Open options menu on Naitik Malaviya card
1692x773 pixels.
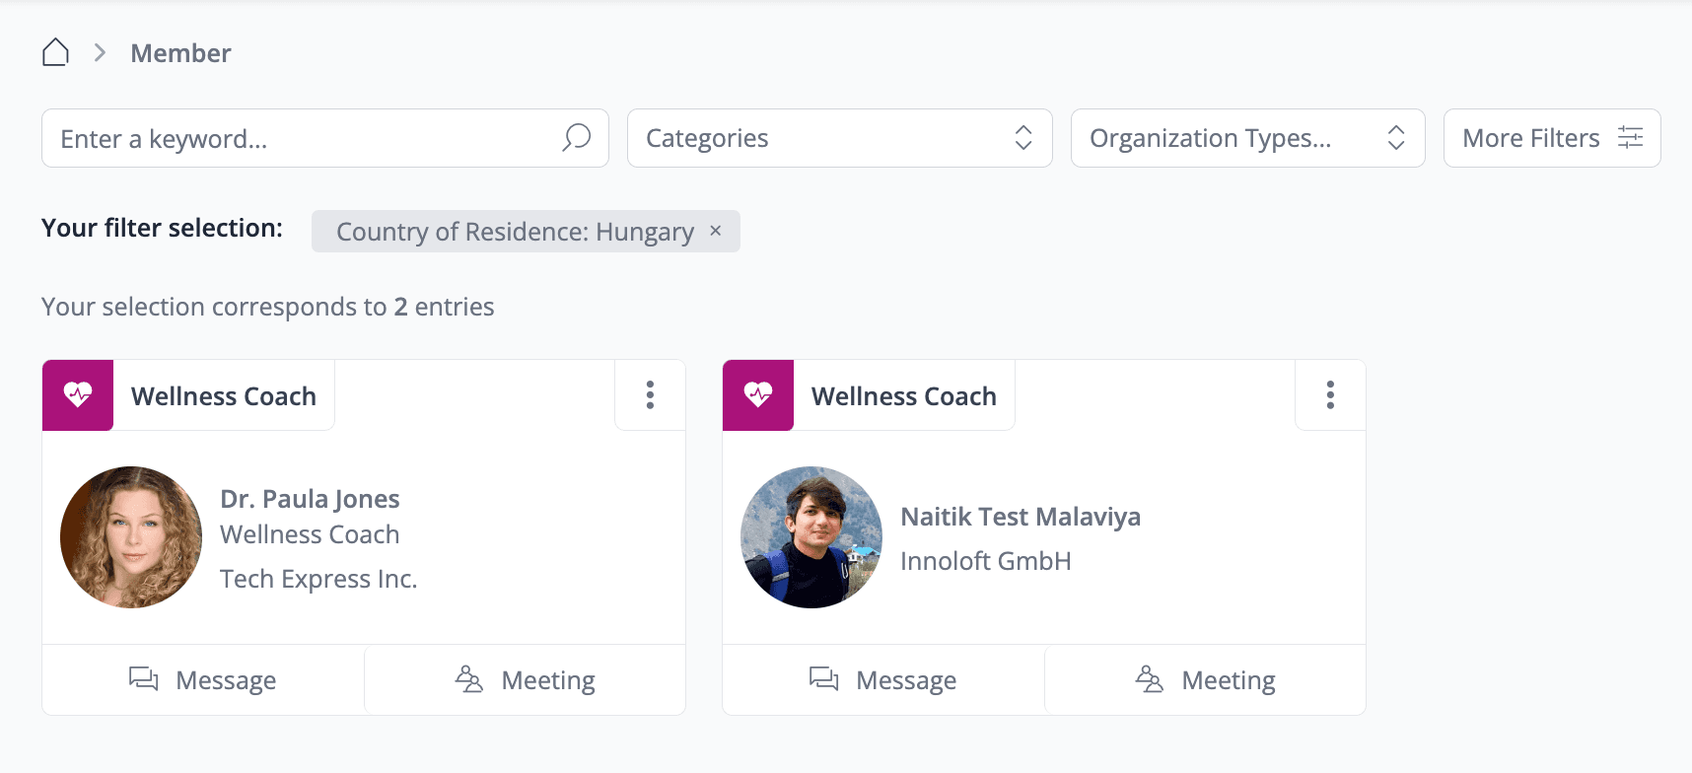pyautogui.click(x=1330, y=395)
